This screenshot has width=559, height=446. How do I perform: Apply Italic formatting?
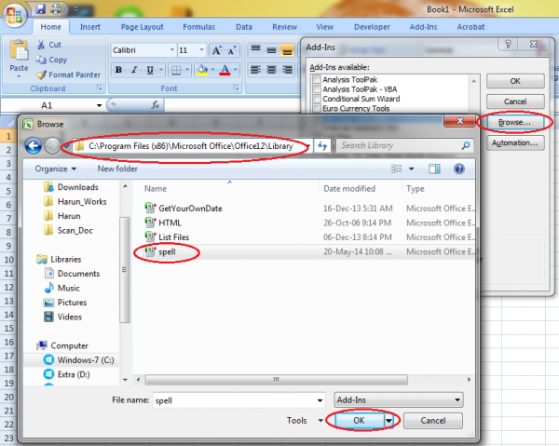point(134,70)
